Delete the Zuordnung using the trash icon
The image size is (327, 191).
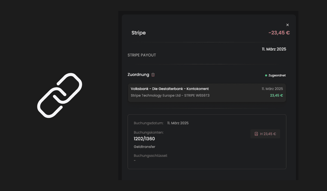[153, 74]
